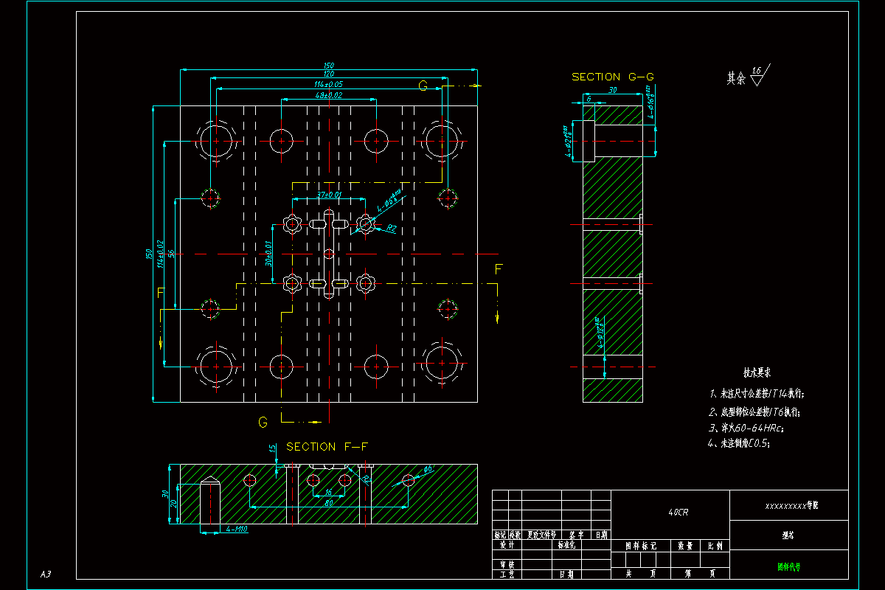The width and height of the screenshot is (885, 590).
Task: Click the "40CR" material text
Action: (x=678, y=511)
